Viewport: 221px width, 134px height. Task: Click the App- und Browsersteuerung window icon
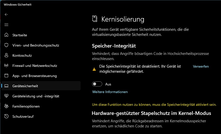pyautogui.click(x=7, y=76)
